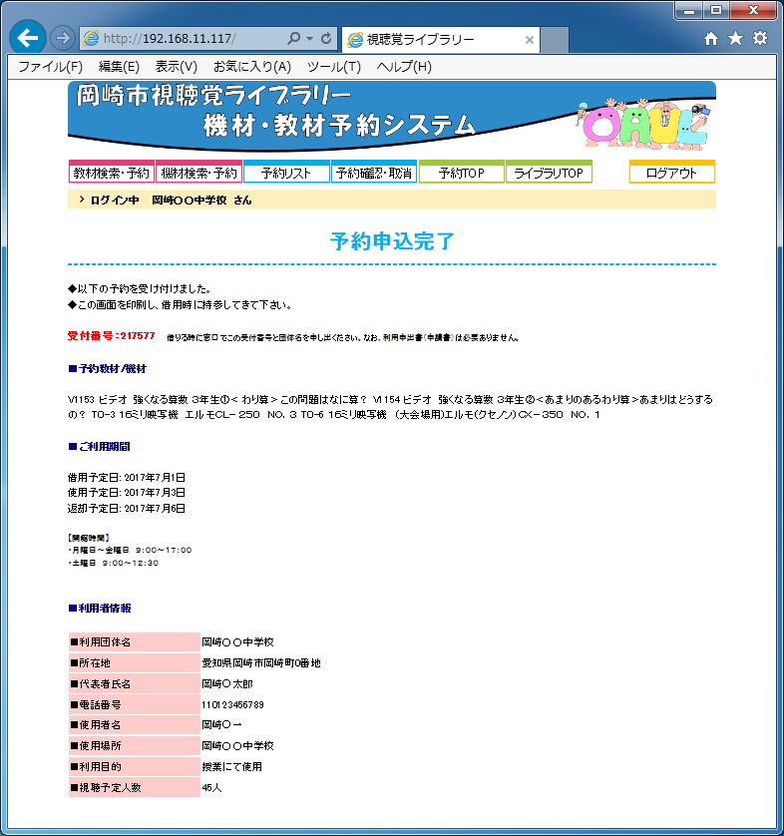Click the OAVL mascot logo in banner
This screenshot has height=836, width=784.
[x=645, y=123]
